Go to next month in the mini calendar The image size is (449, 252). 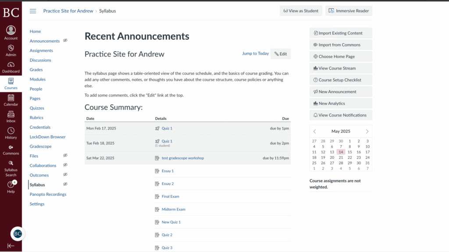point(368,131)
